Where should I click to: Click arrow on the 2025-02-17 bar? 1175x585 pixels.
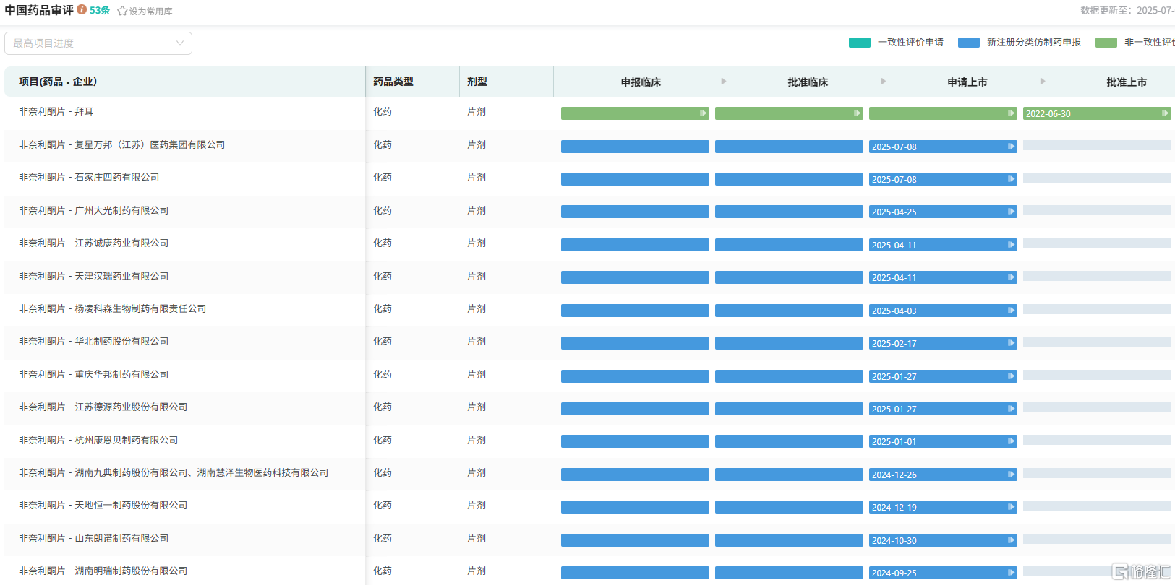1011,343
